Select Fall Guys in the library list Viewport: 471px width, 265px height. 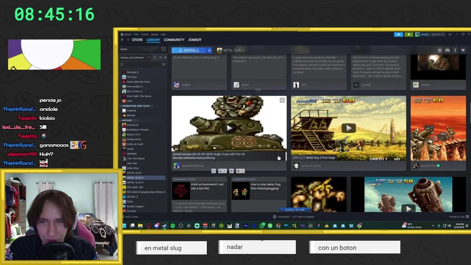[x=132, y=77]
